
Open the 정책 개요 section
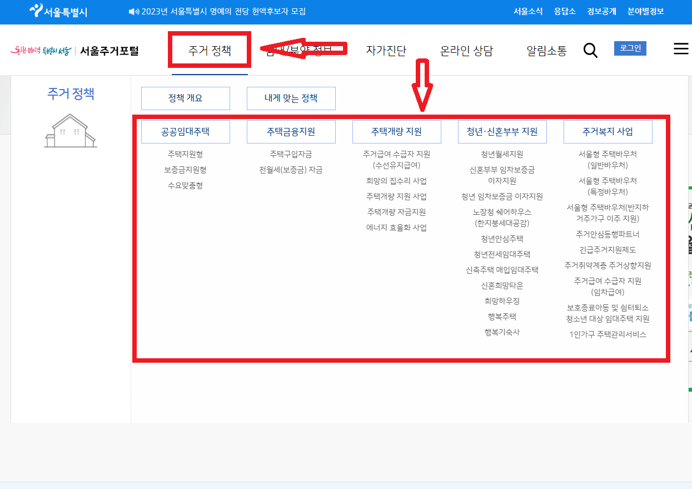(x=185, y=98)
